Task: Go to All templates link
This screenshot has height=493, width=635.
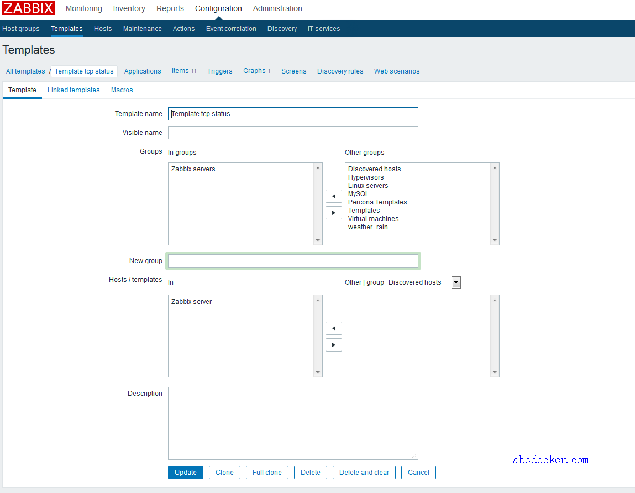Action: [25, 71]
